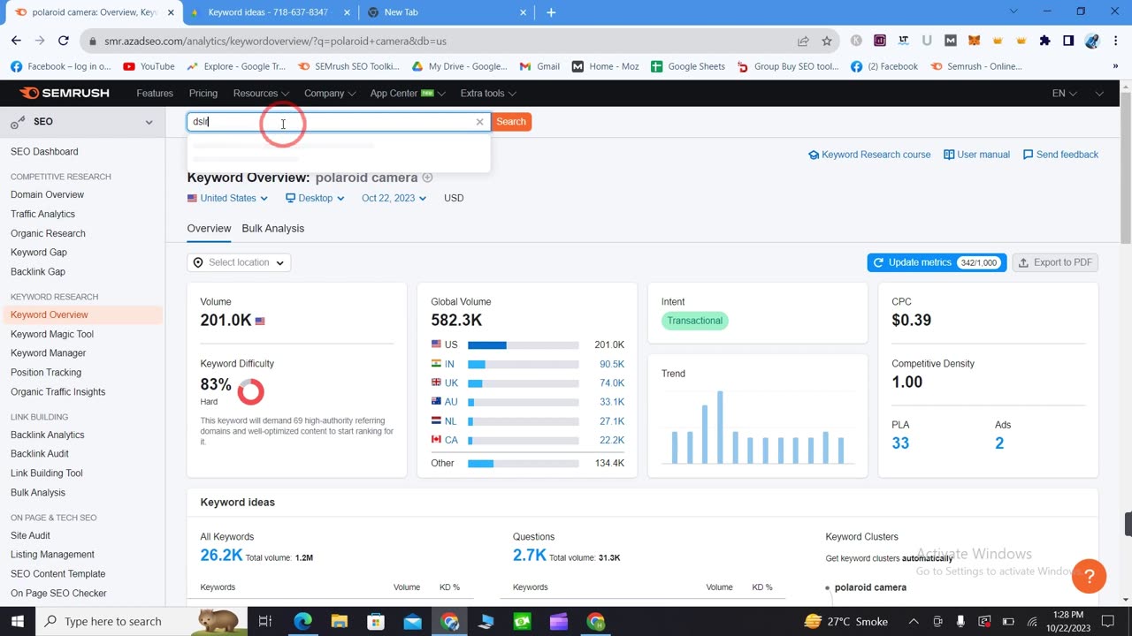
Task: Switch to the Keyword ideas browser tab
Action: click(x=268, y=12)
